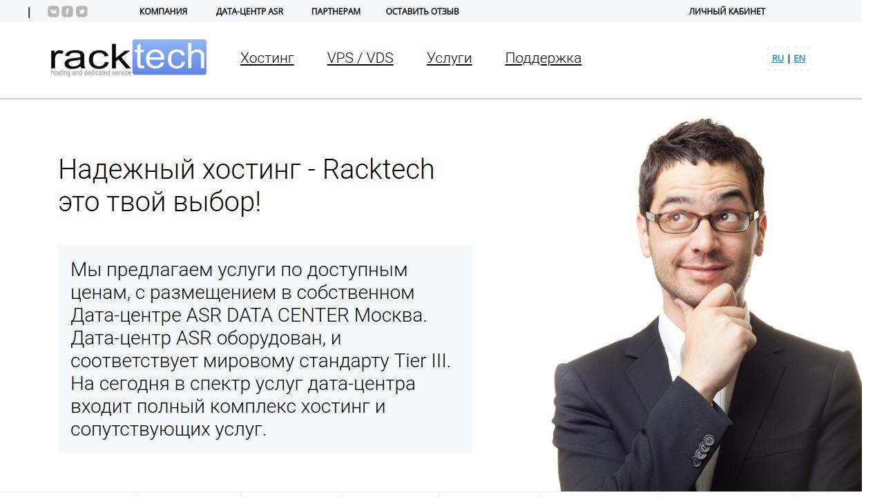Click the racktech logo
This screenshot has height=497, width=884.
pyautogui.click(x=128, y=57)
